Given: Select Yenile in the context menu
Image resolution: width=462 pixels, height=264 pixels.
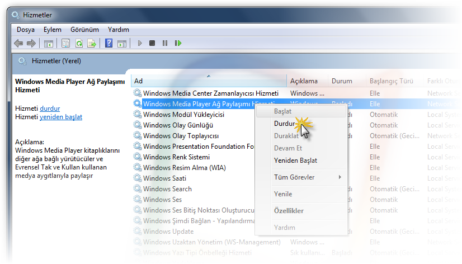Looking at the screenshot, I should tap(301, 194).
